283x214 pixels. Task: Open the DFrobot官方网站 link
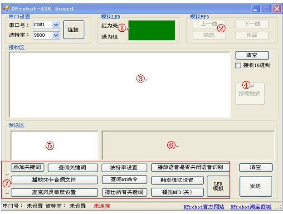(204, 207)
